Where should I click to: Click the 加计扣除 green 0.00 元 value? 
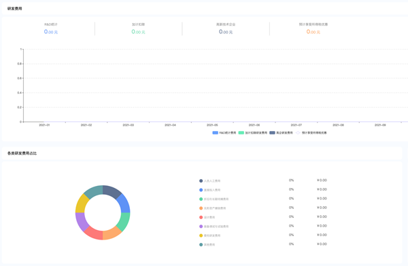click(138, 32)
